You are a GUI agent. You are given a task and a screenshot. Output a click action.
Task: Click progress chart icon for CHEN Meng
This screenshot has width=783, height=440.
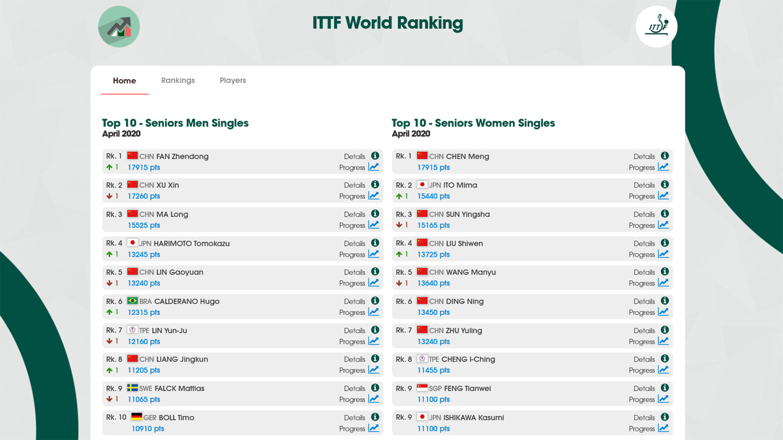[663, 167]
